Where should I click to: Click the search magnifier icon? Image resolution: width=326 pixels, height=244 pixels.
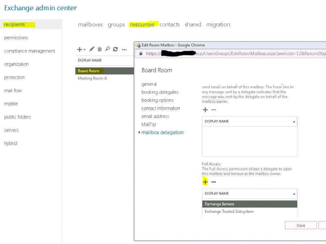[108, 49]
